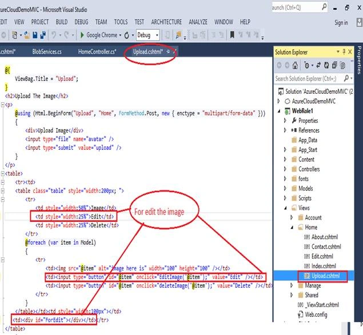The image size is (363, 335).
Task: Click the Solution Explorer search magnifier icon
Action: 346,78
